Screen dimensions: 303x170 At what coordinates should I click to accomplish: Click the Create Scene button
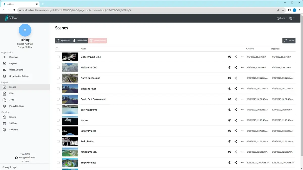coord(79,40)
